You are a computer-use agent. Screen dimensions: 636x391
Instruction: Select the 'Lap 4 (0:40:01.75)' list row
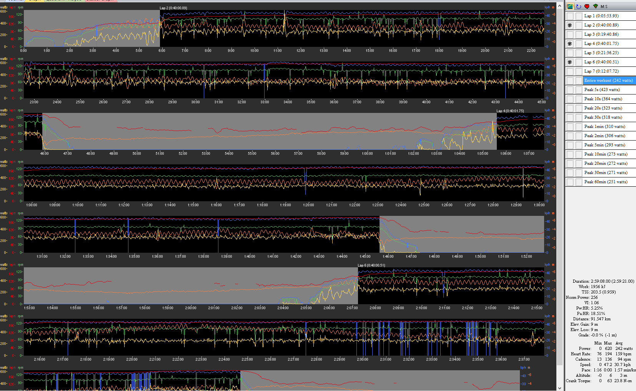pos(609,43)
